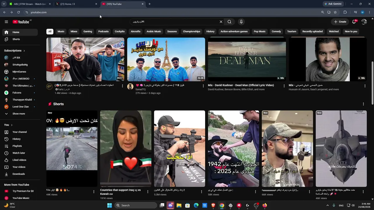Filter feed by Music chip

pos(61,32)
